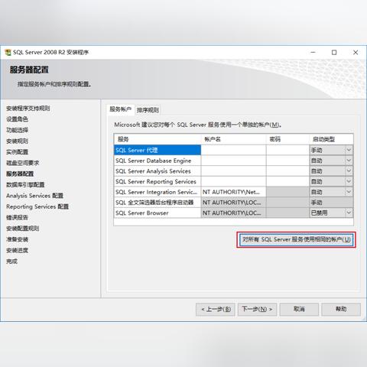367x367 pixels.
Task: Click account name field for Analysis Services
Action: [x=233, y=171]
